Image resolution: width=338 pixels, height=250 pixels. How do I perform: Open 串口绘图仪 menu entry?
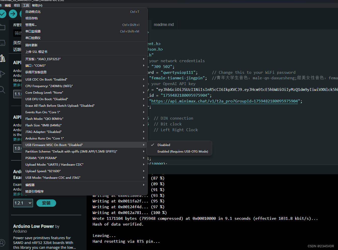(x=85, y=38)
